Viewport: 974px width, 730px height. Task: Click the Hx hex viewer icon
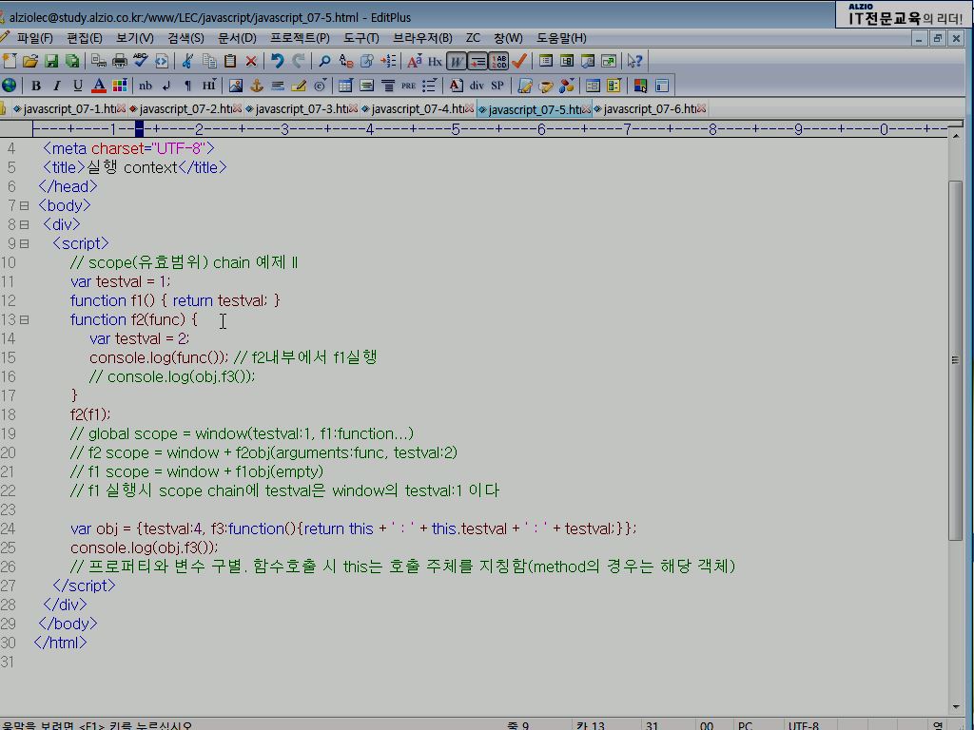pyautogui.click(x=435, y=61)
